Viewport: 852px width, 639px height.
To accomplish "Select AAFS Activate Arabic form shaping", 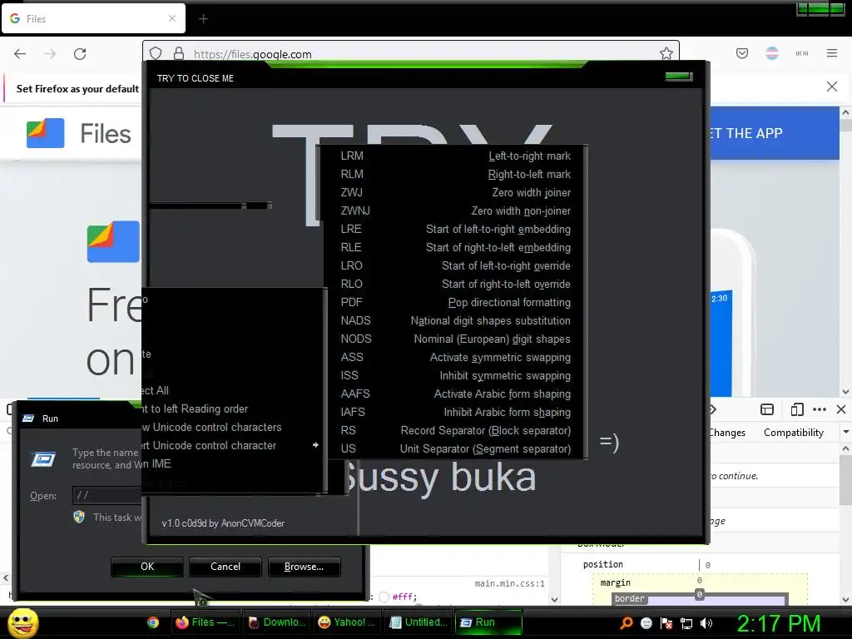I will (x=455, y=394).
